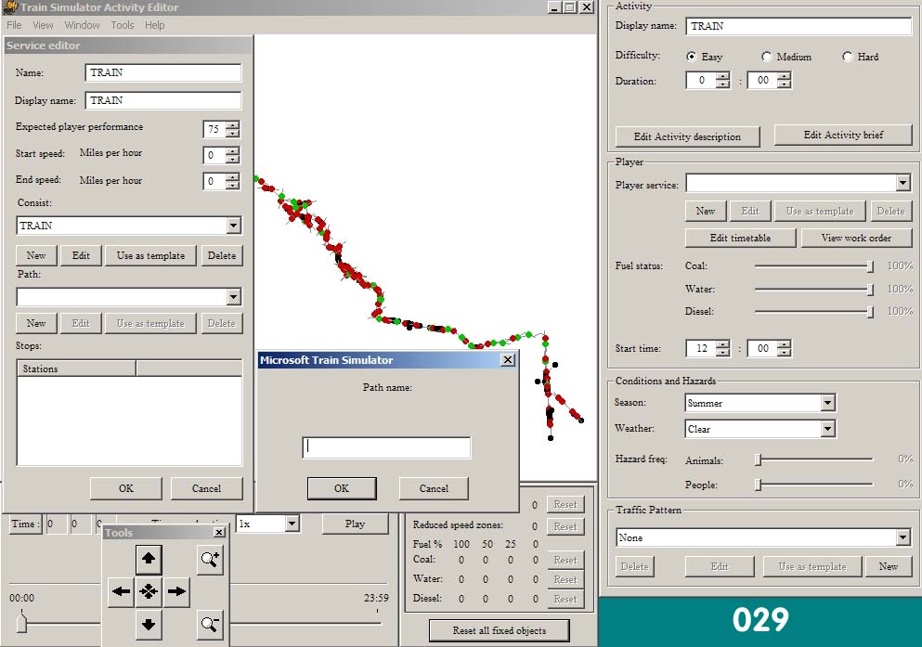The width and height of the screenshot is (922, 647).
Task: Open the View menu
Action: click(x=43, y=25)
